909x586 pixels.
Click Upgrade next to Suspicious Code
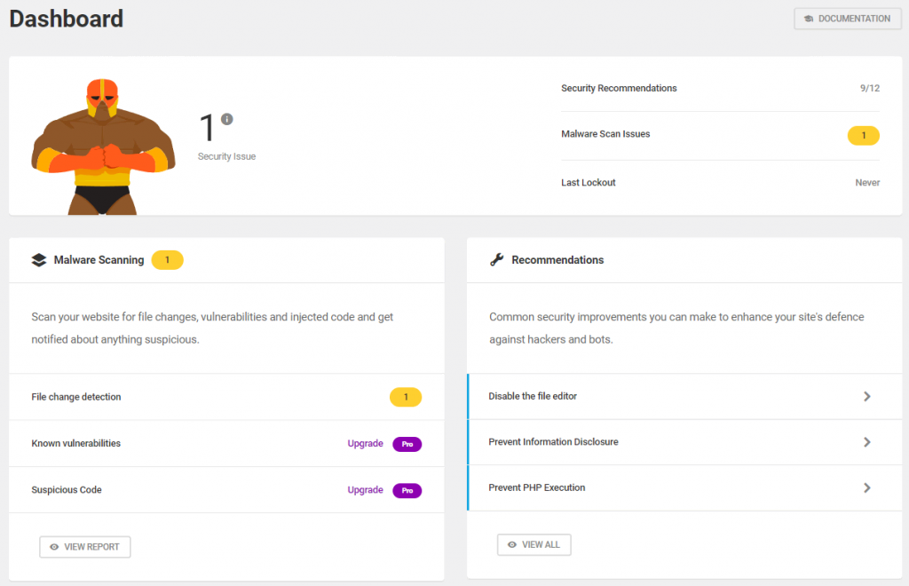(365, 490)
